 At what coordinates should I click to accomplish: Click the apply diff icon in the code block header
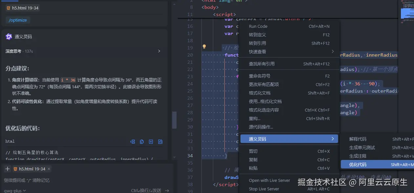tap(160, 142)
